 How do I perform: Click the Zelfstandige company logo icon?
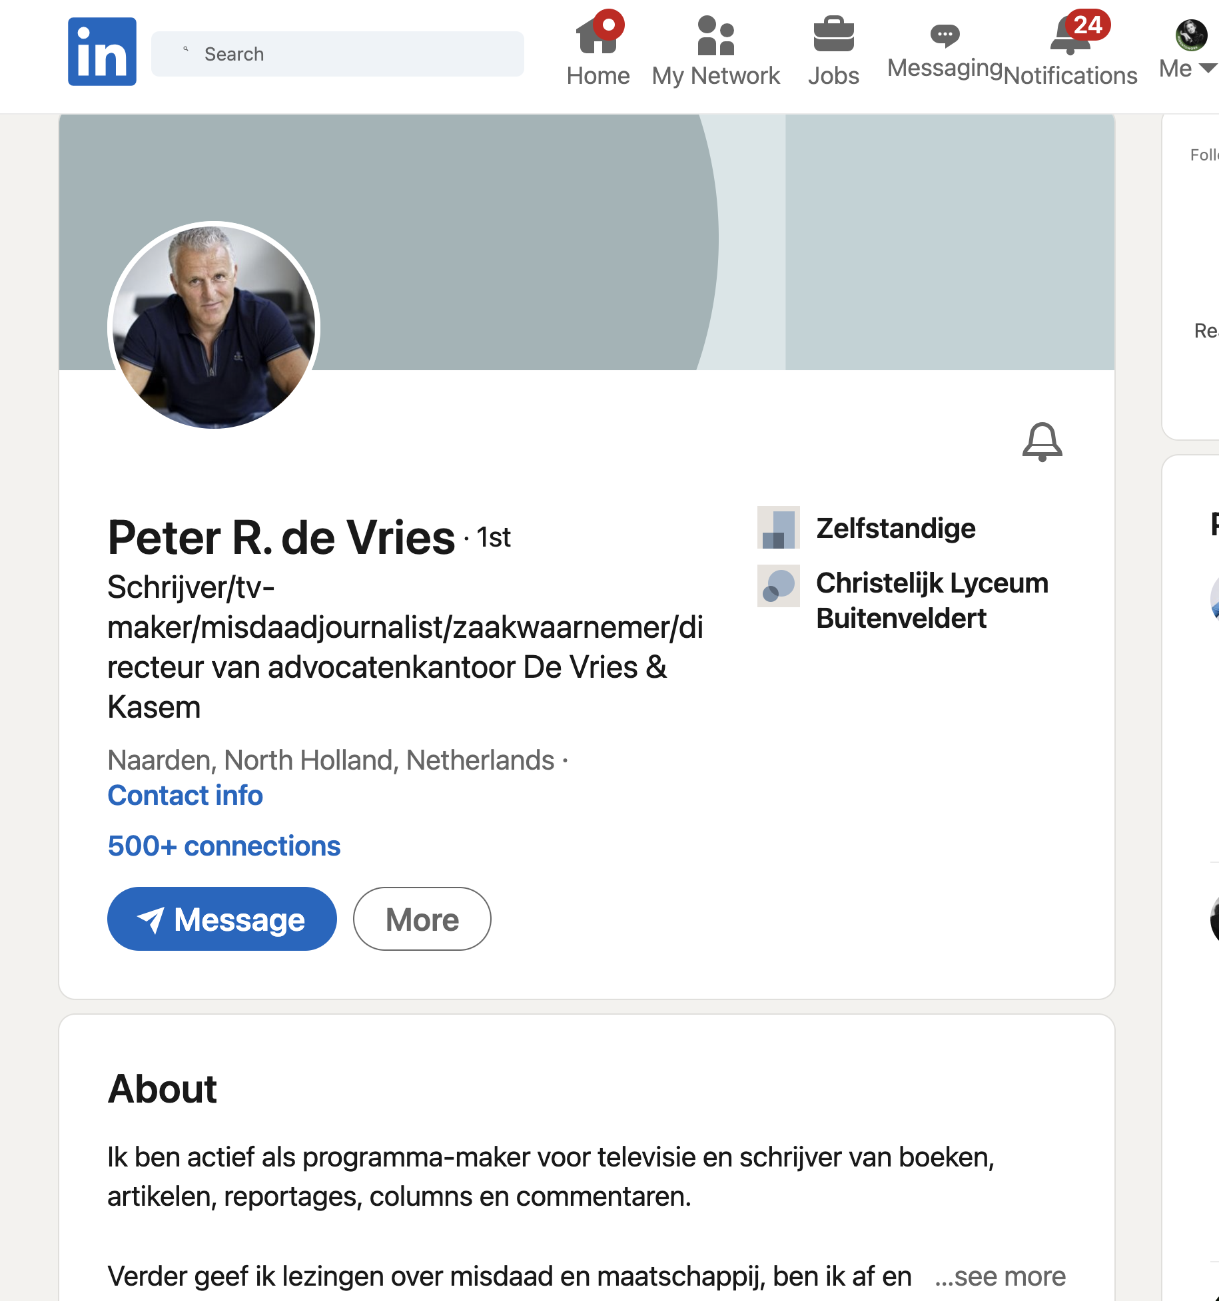tap(778, 528)
